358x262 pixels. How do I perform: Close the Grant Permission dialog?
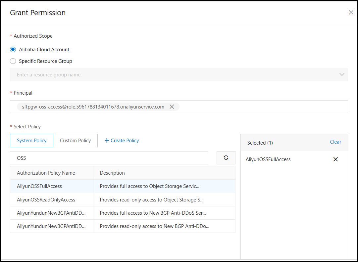click(x=351, y=13)
